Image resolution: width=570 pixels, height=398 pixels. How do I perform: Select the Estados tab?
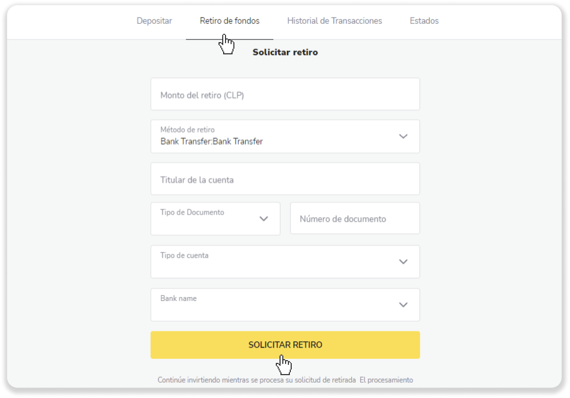(424, 21)
